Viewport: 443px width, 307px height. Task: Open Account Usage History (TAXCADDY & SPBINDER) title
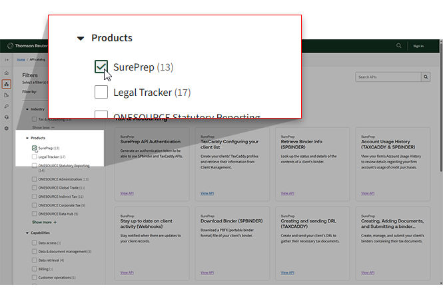tap(388, 145)
